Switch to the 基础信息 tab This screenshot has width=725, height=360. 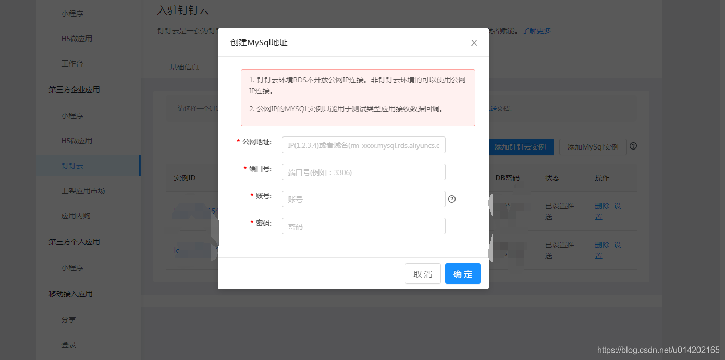pos(184,67)
